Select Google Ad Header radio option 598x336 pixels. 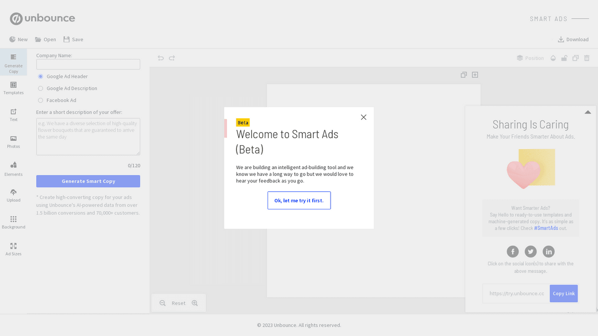pyautogui.click(x=40, y=76)
